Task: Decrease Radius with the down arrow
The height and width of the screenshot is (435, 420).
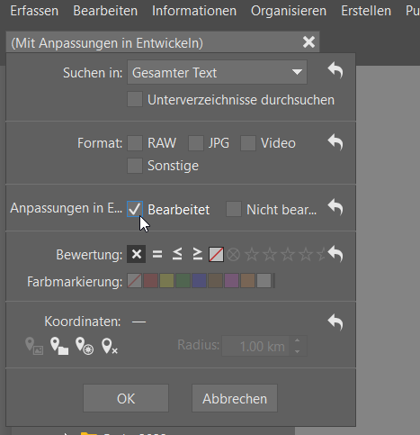Action: 297,351
